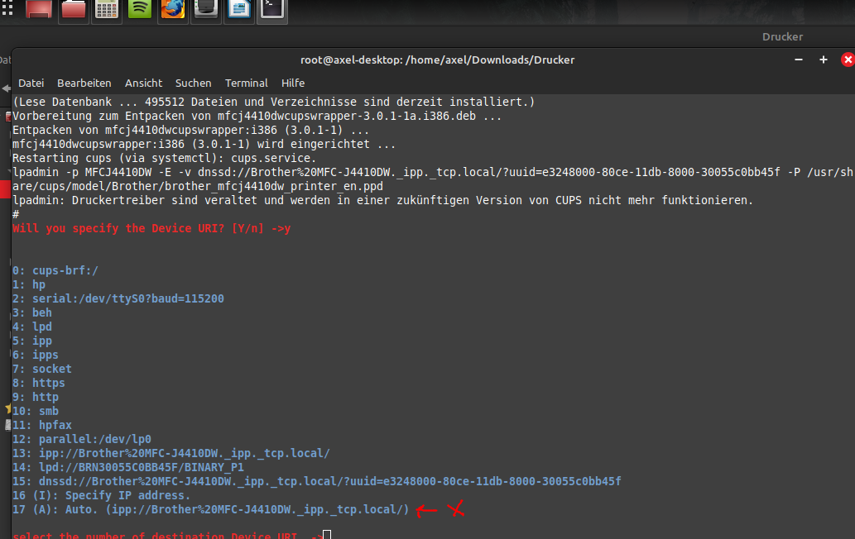Click the line '0: cups-brf:/'
Screen dimensions: 855x539
[55, 270]
